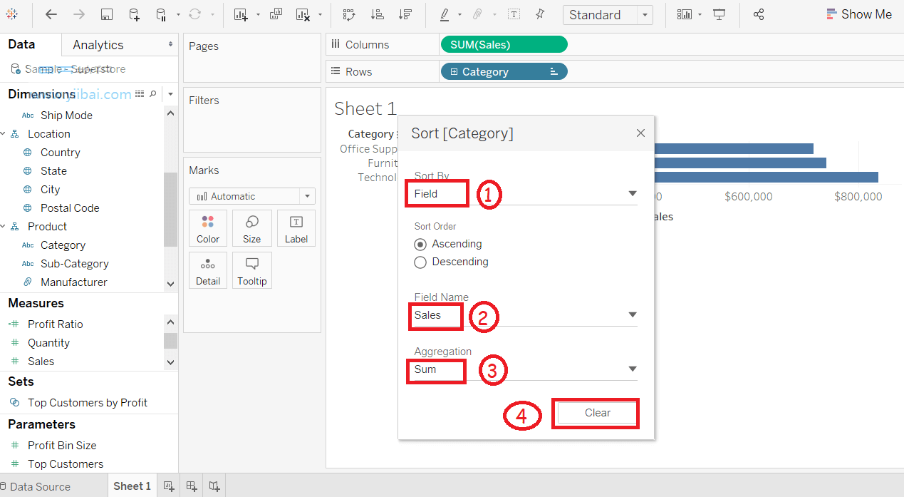Click the Clear button

[x=597, y=413]
